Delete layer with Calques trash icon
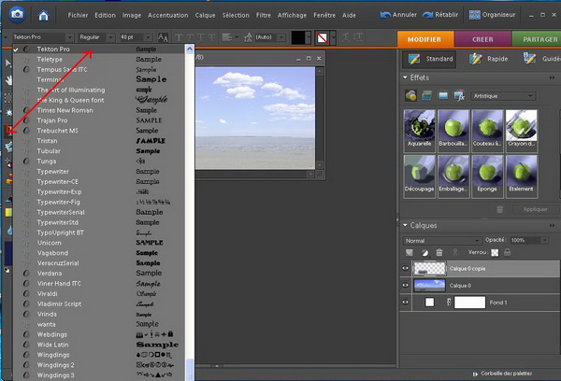The height and width of the screenshot is (381, 561). 439,253
